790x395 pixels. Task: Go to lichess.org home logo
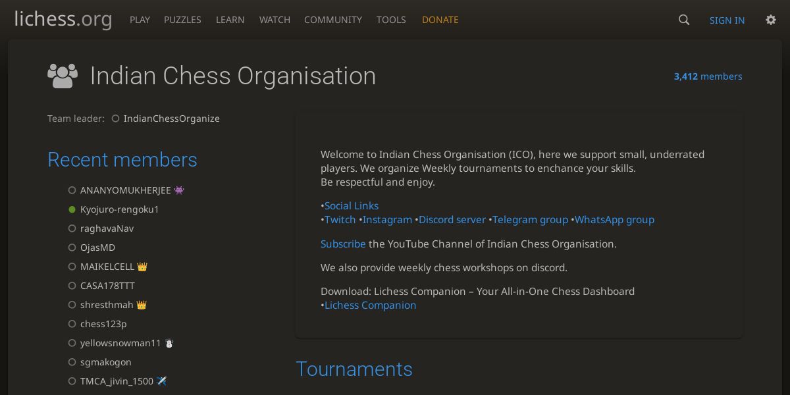pos(63,19)
